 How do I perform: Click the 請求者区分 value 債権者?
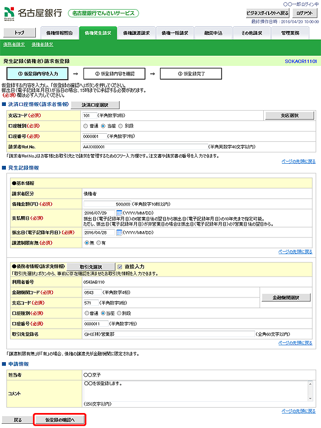(x=90, y=194)
